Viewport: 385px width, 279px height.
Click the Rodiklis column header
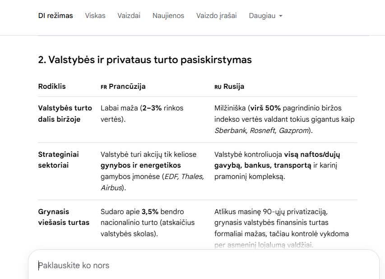[52, 86]
